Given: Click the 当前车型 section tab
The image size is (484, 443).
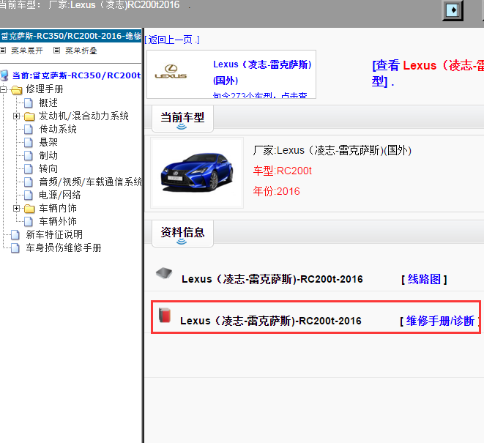Looking at the screenshot, I should 182,119.
